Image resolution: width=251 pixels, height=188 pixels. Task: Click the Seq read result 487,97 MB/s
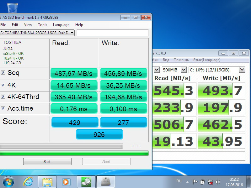click(x=74, y=73)
